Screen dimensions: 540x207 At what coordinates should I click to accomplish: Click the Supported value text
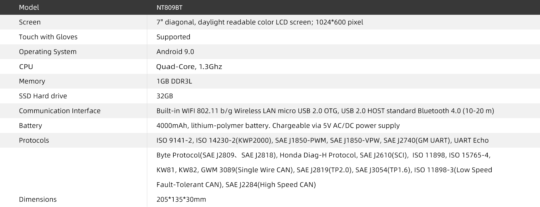point(173,37)
